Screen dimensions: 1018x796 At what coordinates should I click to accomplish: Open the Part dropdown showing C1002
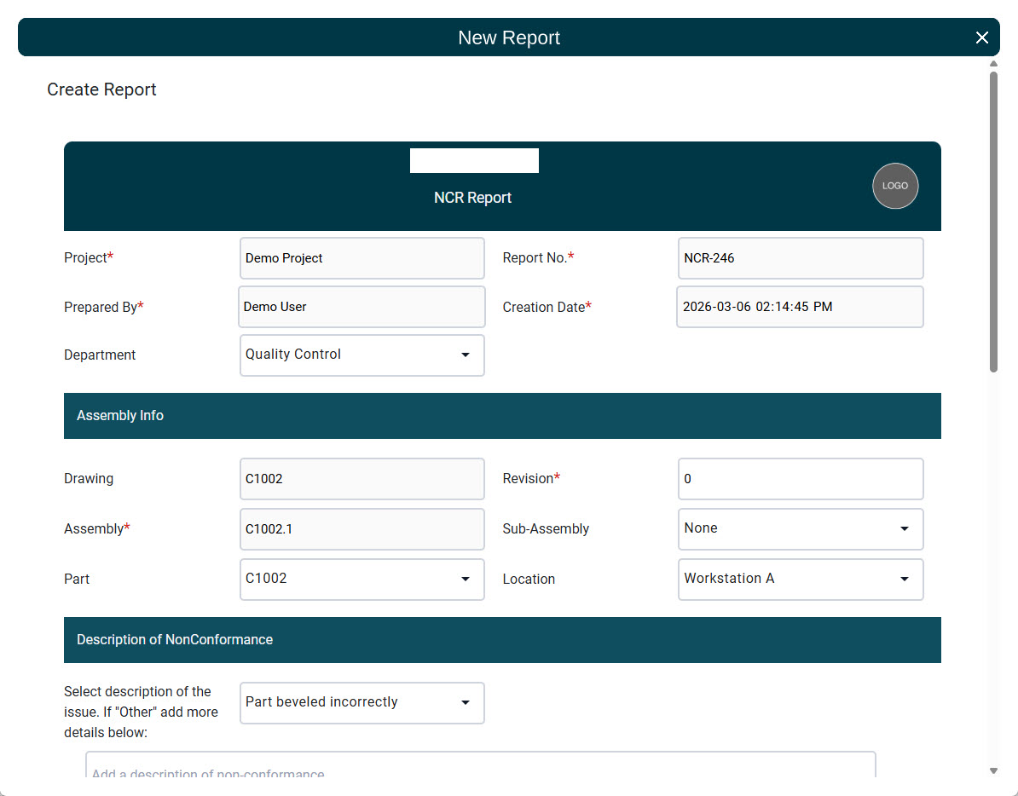click(x=362, y=580)
